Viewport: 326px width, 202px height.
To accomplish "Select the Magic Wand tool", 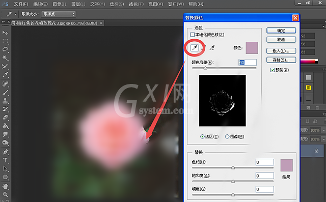I will pos(5,57).
